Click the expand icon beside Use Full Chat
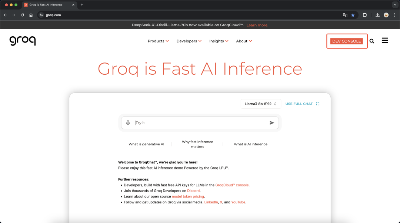The width and height of the screenshot is (400, 223). click(x=318, y=104)
